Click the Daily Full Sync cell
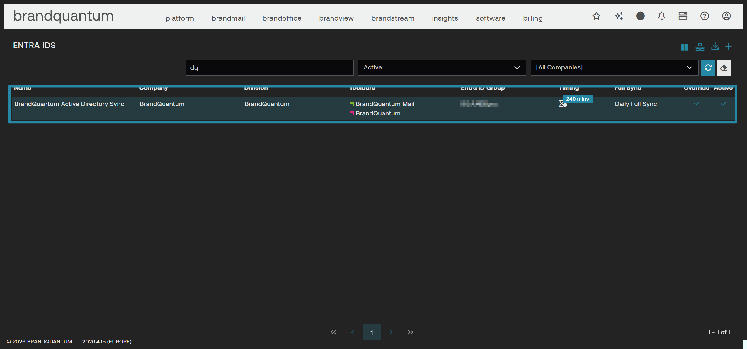 [636, 104]
